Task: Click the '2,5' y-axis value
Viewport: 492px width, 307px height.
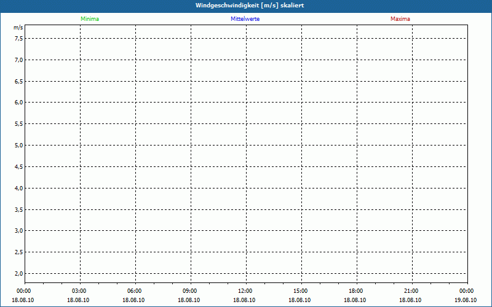Action: click(19, 252)
